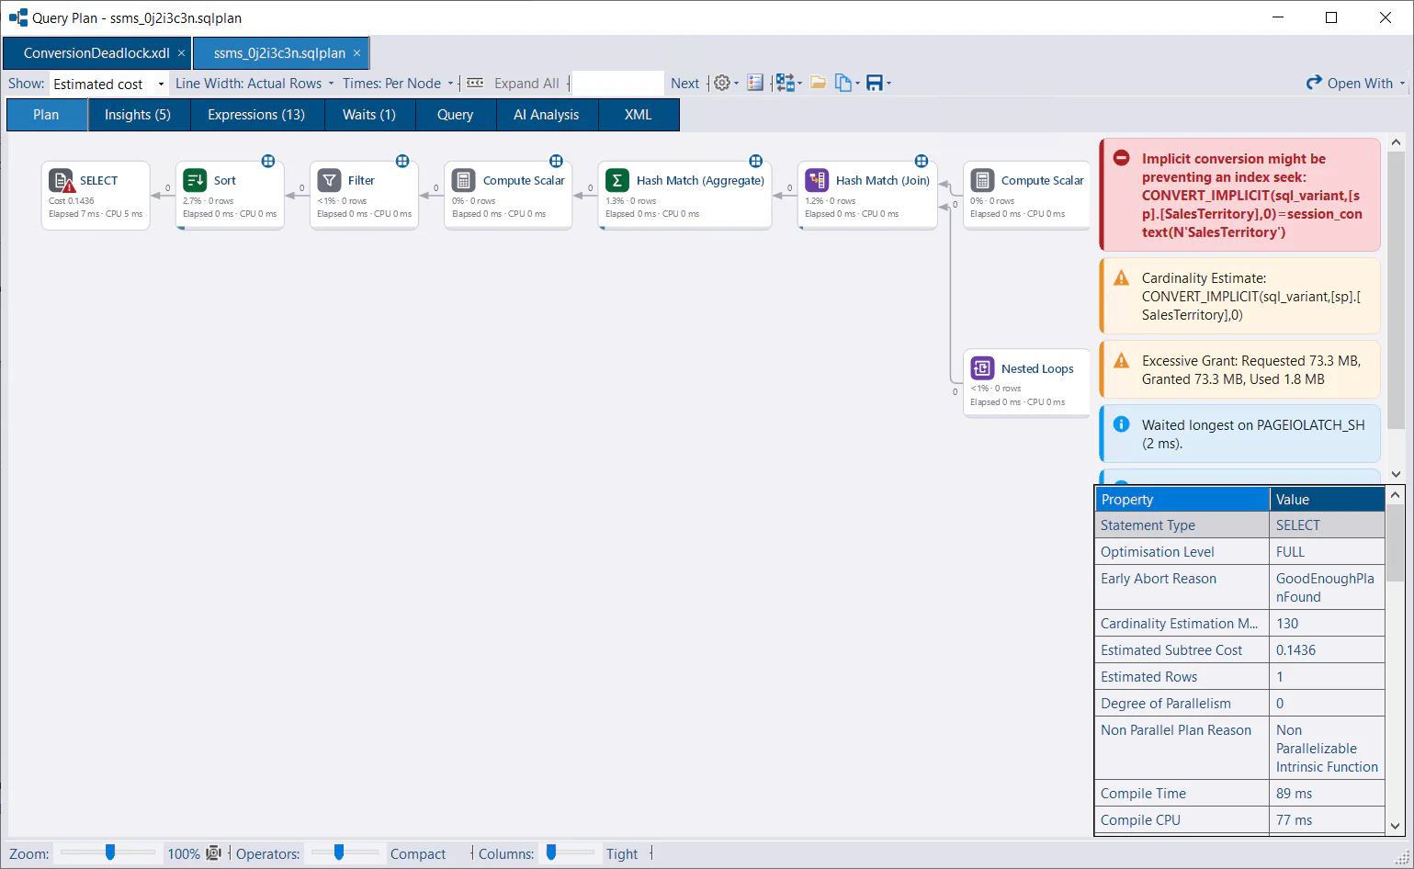The height and width of the screenshot is (869, 1414).
Task: Click the red stop icon on implicit conversion warning
Action: tap(1121, 158)
